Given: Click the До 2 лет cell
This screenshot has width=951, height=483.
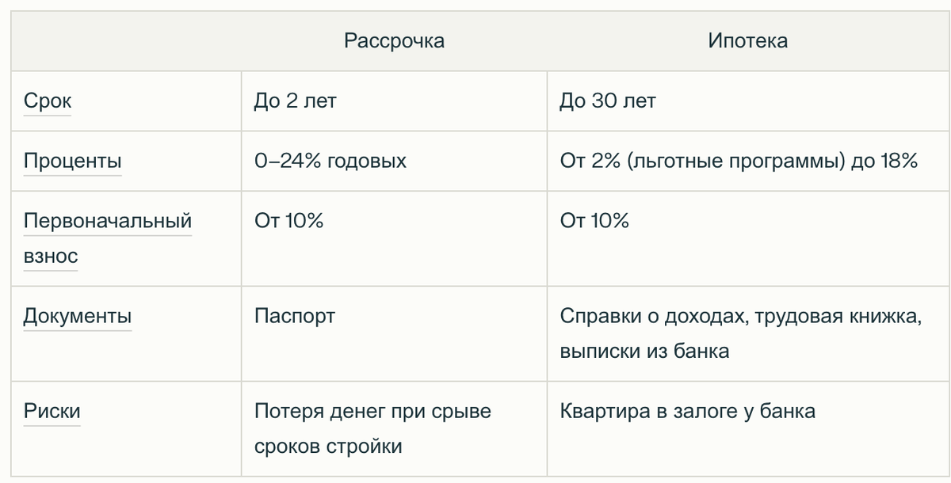Looking at the screenshot, I should click(295, 101).
